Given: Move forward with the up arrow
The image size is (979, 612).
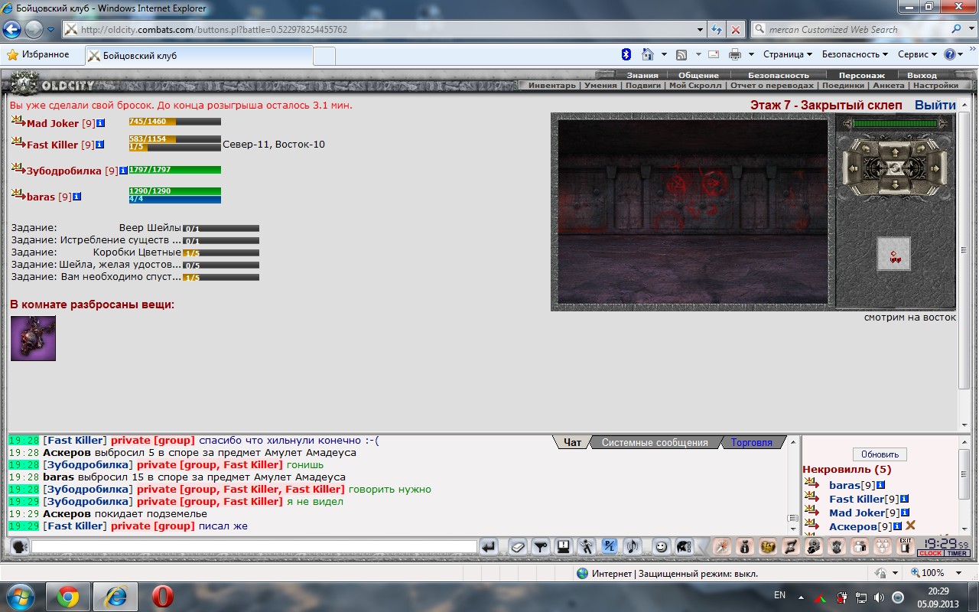Looking at the screenshot, I should (x=894, y=151).
